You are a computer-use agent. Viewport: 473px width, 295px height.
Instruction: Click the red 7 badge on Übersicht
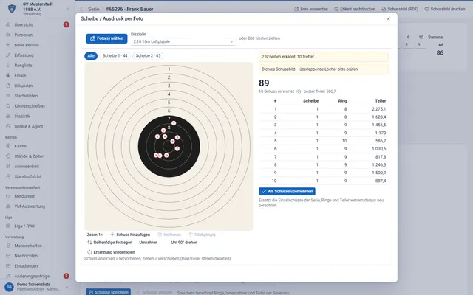[66, 24]
